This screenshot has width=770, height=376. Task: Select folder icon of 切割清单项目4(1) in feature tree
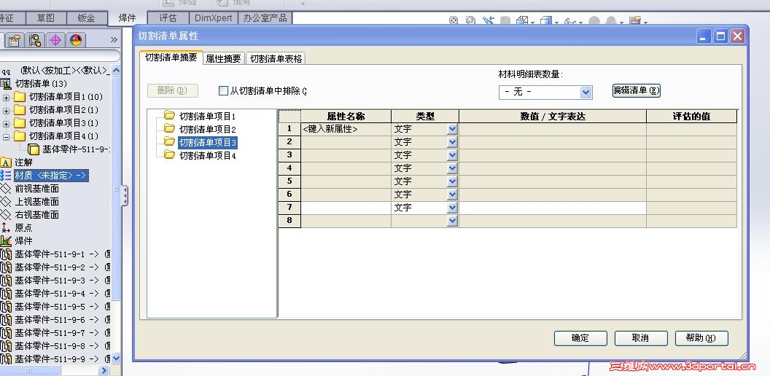[x=20, y=136]
